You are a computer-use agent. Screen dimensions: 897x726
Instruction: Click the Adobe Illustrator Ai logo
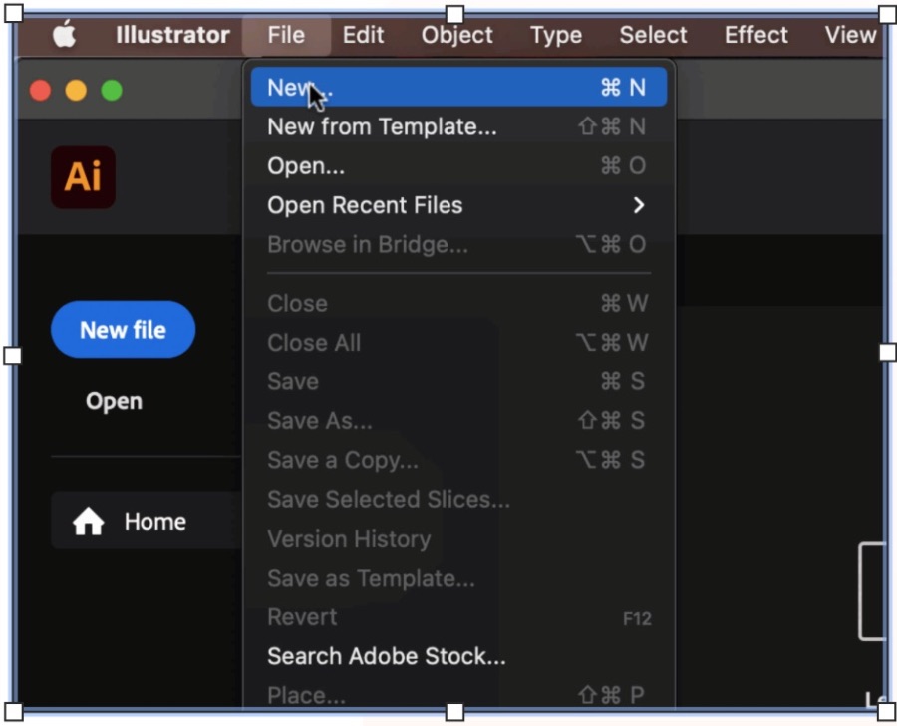(83, 176)
